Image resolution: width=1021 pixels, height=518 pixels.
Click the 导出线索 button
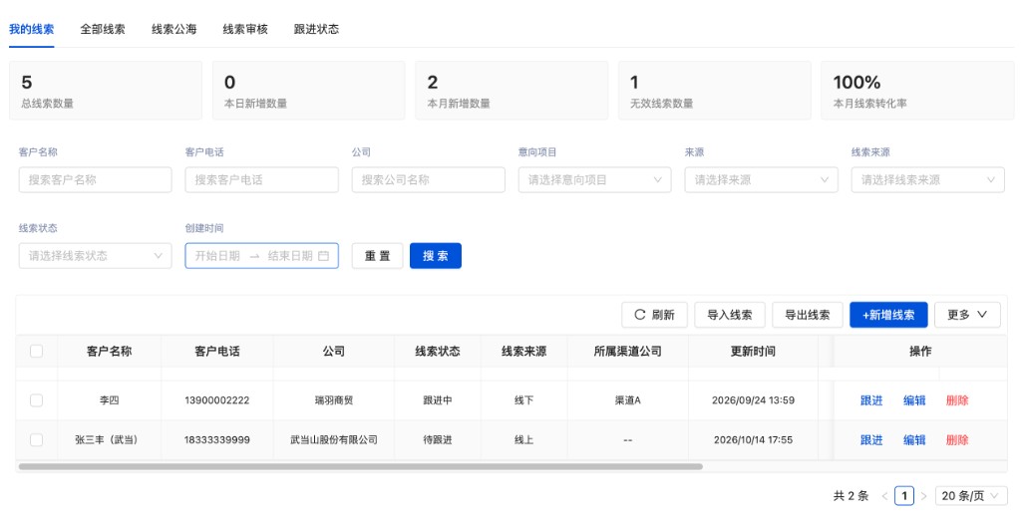tap(808, 315)
